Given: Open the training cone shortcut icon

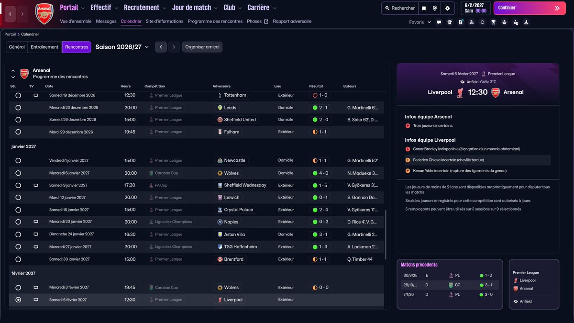Looking at the screenshot, I should click(526, 22).
